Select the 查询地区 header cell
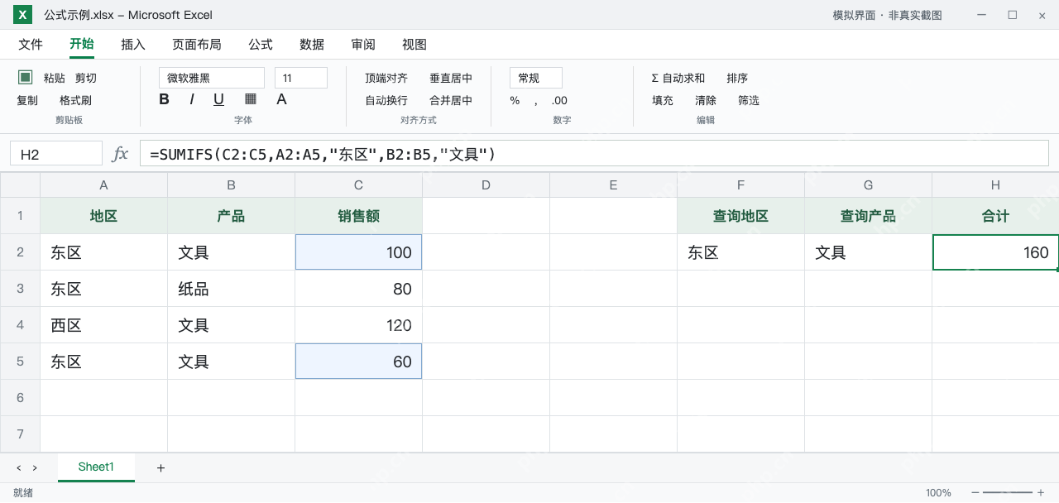 740,216
